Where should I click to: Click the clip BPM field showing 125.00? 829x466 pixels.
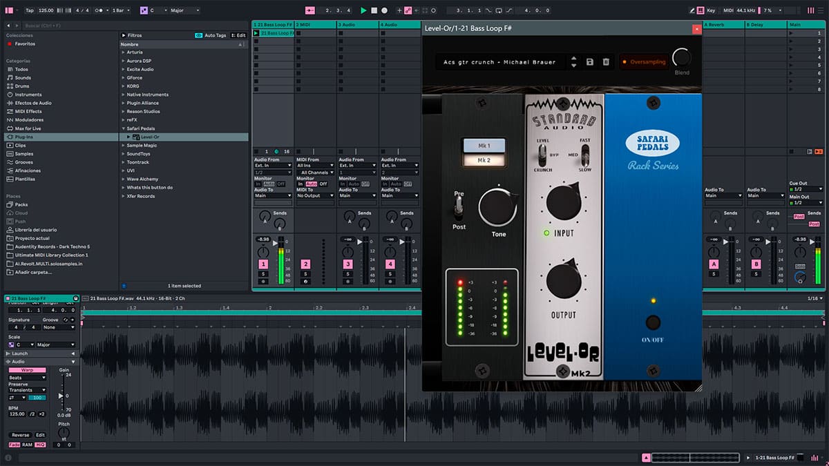click(18, 414)
